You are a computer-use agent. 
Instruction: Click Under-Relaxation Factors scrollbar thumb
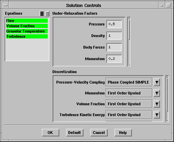click(129, 30)
